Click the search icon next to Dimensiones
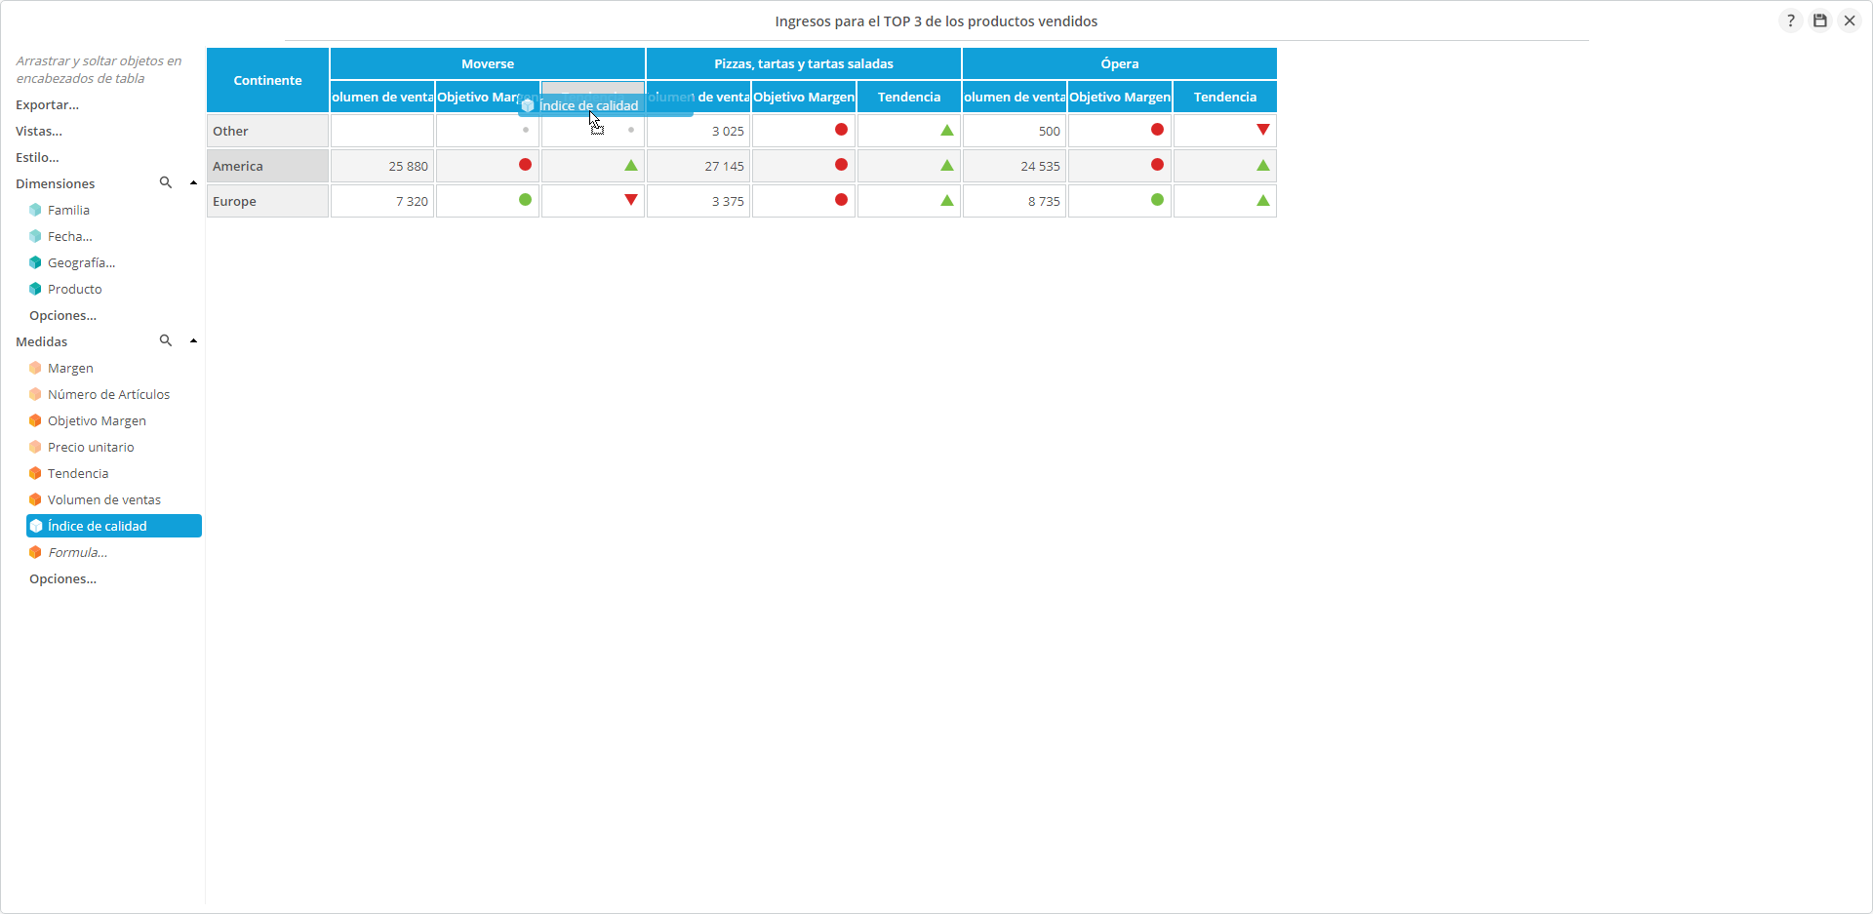 point(166,182)
